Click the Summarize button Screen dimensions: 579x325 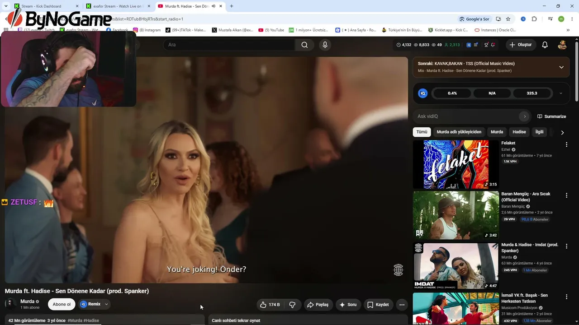(551, 116)
